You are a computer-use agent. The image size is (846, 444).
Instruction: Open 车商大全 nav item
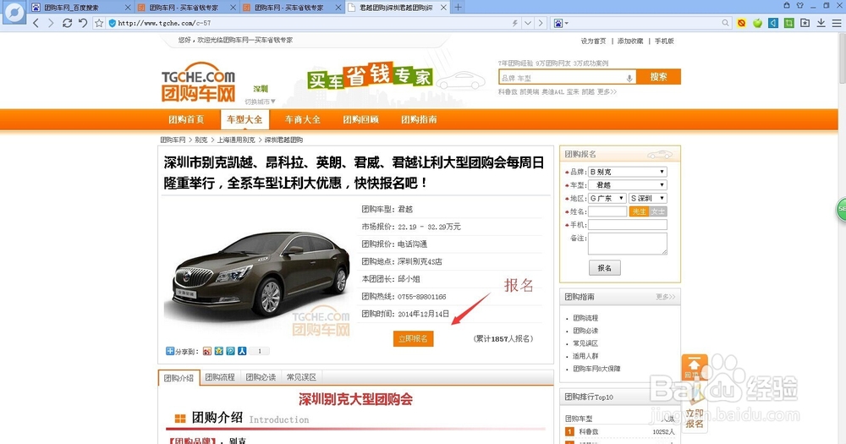coord(303,119)
